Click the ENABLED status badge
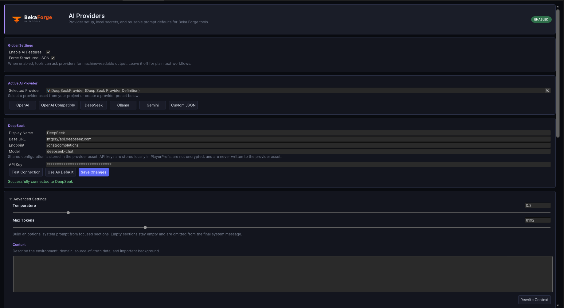564x308 pixels. [541, 19]
